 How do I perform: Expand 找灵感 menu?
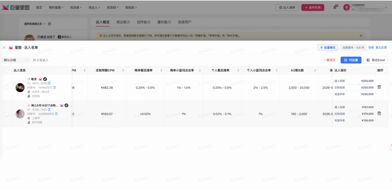click(x=76, y=8)
